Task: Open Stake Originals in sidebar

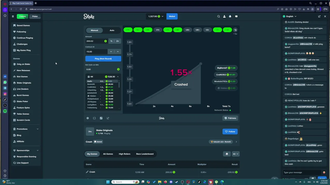Action: click(x=24, y=83)
